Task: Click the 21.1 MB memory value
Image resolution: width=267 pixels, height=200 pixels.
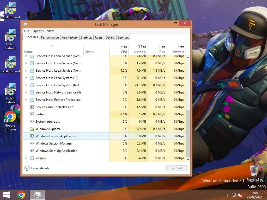Action: point(141,85)
